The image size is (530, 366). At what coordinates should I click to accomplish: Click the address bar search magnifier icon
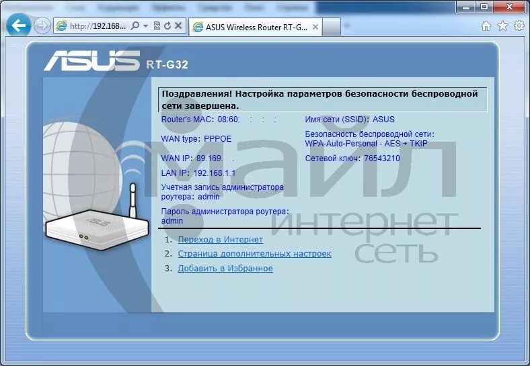(135, 26)
